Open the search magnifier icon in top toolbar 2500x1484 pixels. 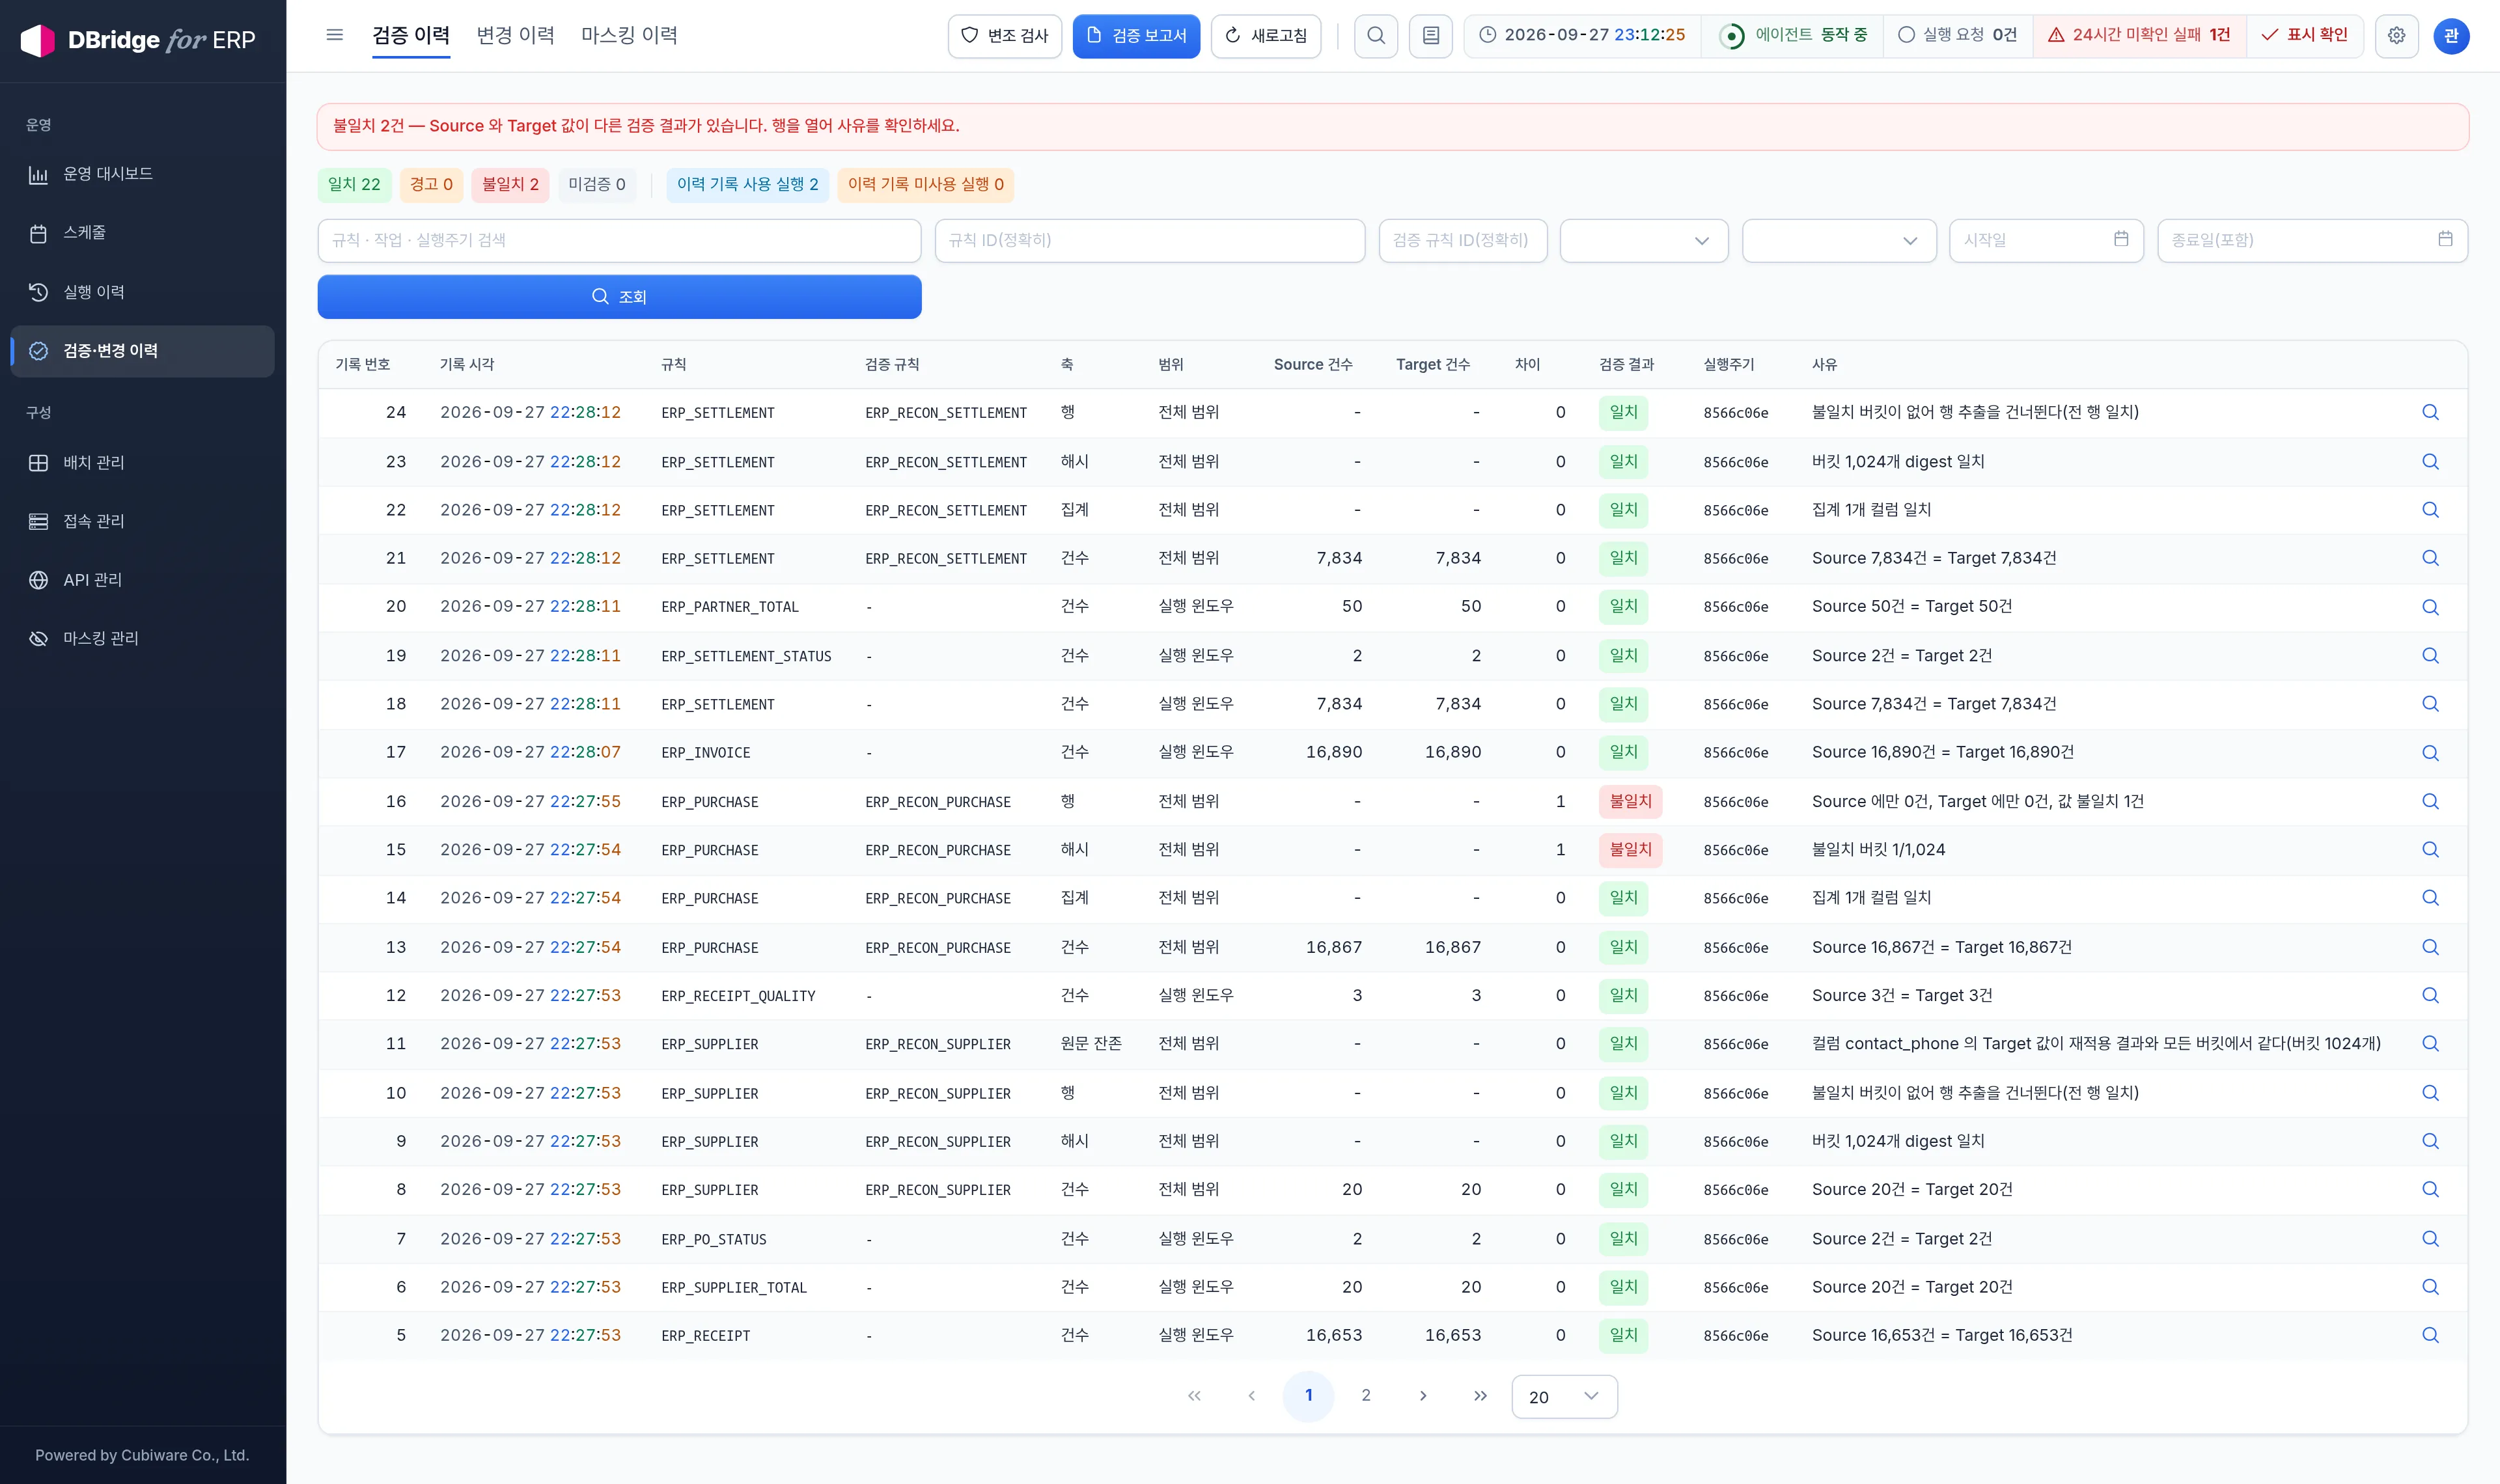click(1376, 36)
